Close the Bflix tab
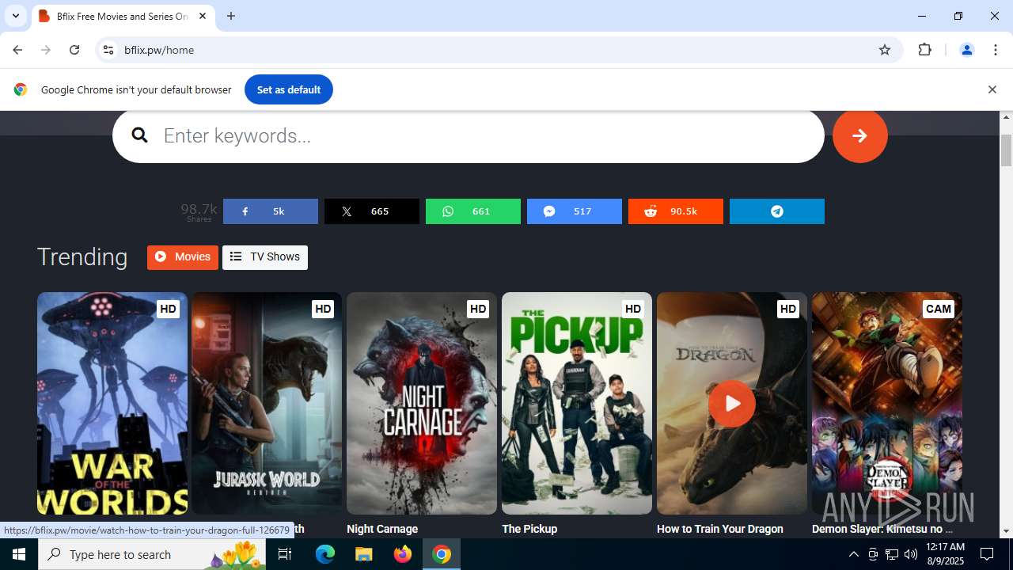 coord(203,16)
